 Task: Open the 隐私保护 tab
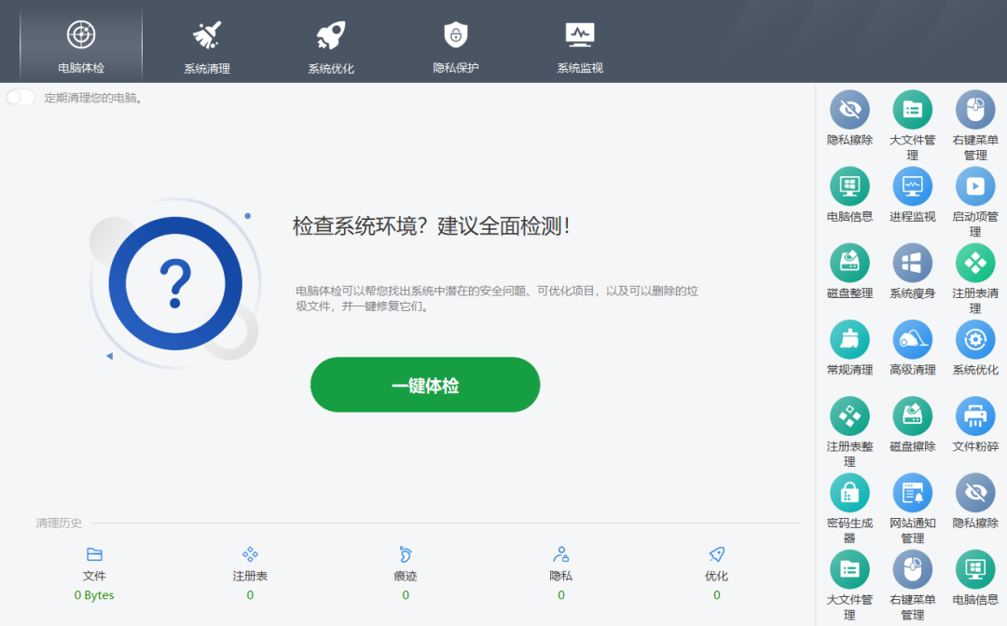point(455,42)
